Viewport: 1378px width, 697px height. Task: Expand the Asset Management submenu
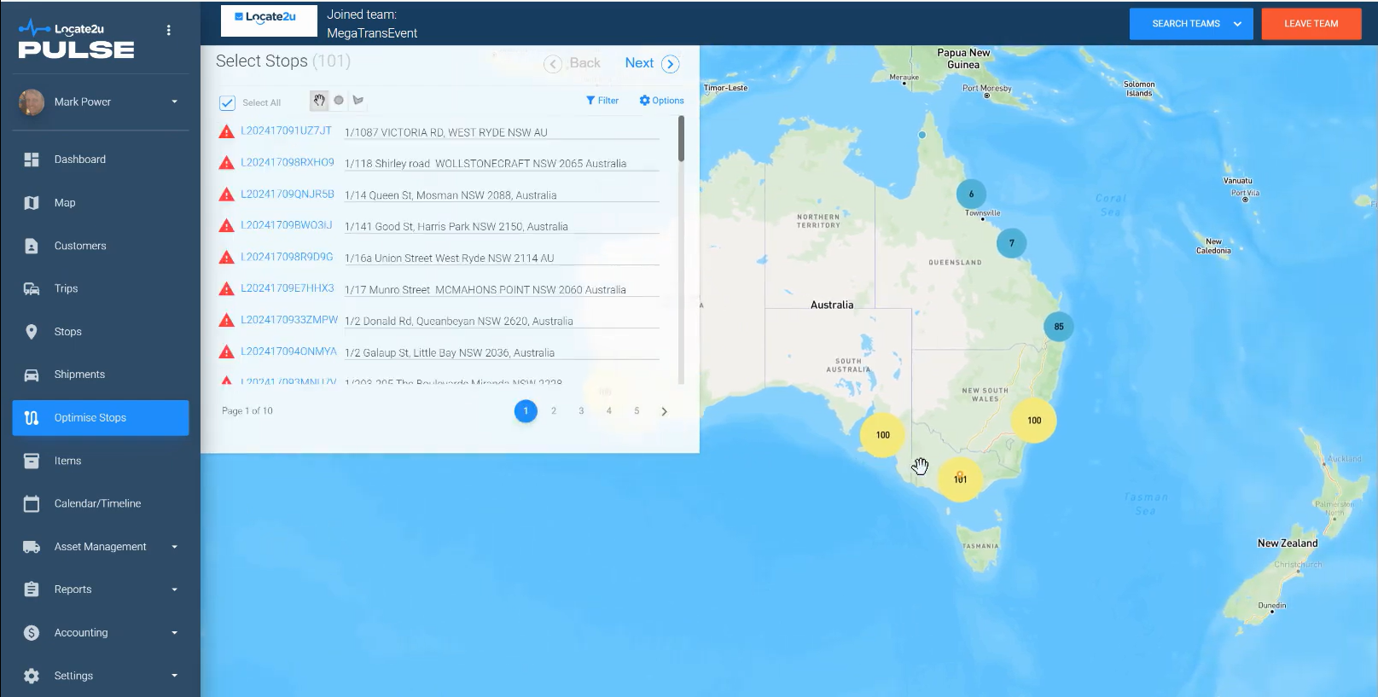(174, 547)
